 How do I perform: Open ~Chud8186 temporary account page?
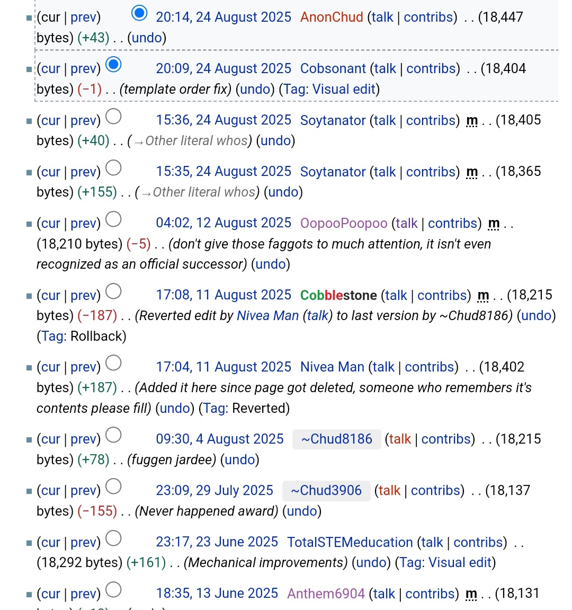336,439
